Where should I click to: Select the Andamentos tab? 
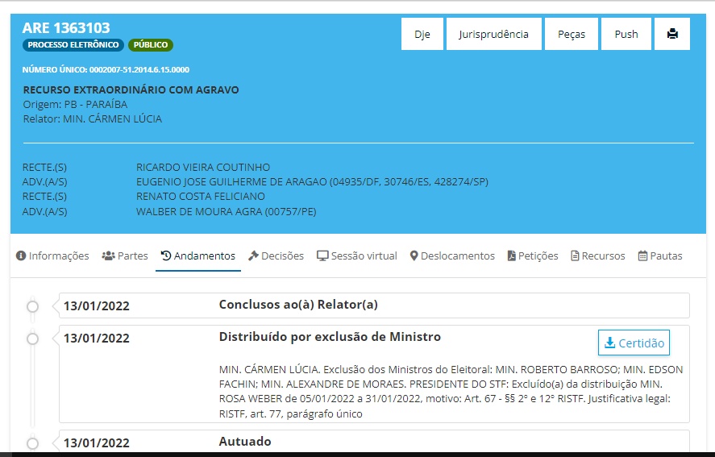pos(198,256)
